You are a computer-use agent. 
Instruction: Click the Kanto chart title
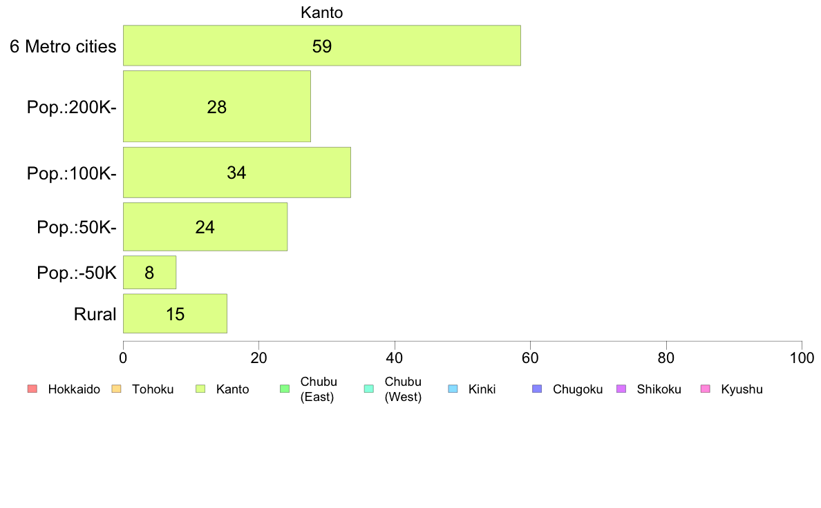pyautogui.click(x=321, y=12)
